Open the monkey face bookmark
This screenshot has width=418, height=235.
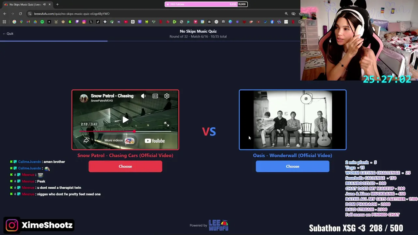pyautogui.click(x=63, y=22)
